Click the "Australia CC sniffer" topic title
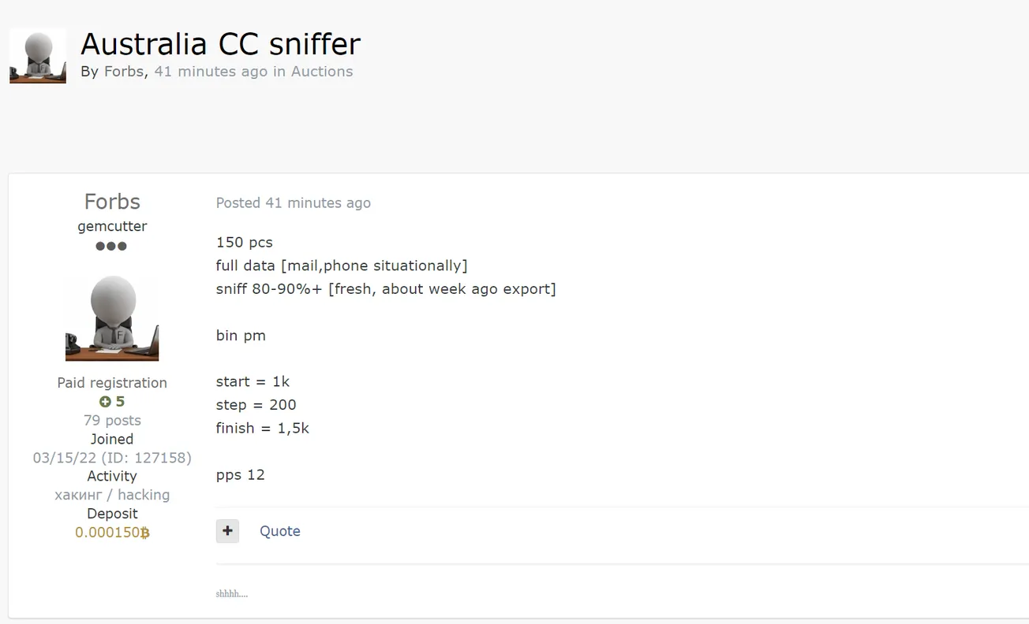This screenshot has width=1029, height=624. 220,44
